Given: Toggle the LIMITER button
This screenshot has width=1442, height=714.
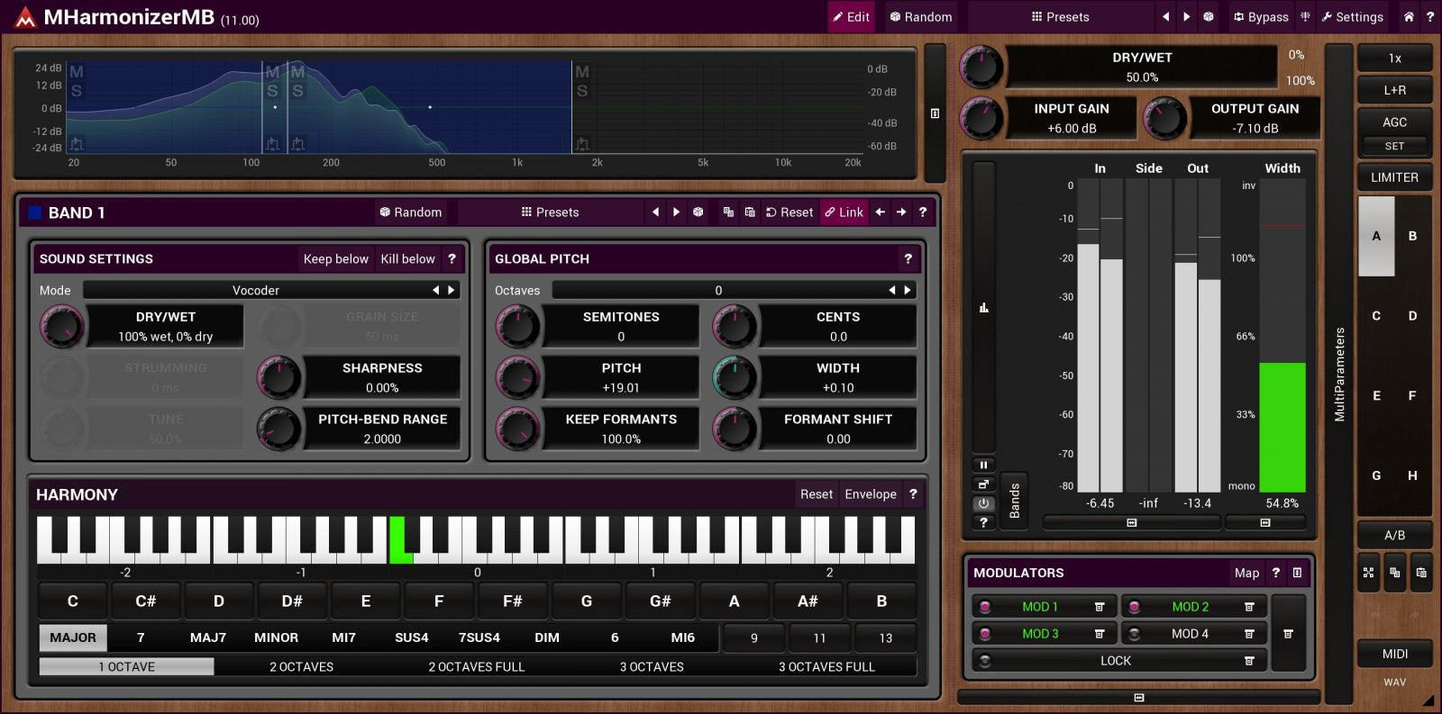Looking at the screenshot, I should 1394,177.
